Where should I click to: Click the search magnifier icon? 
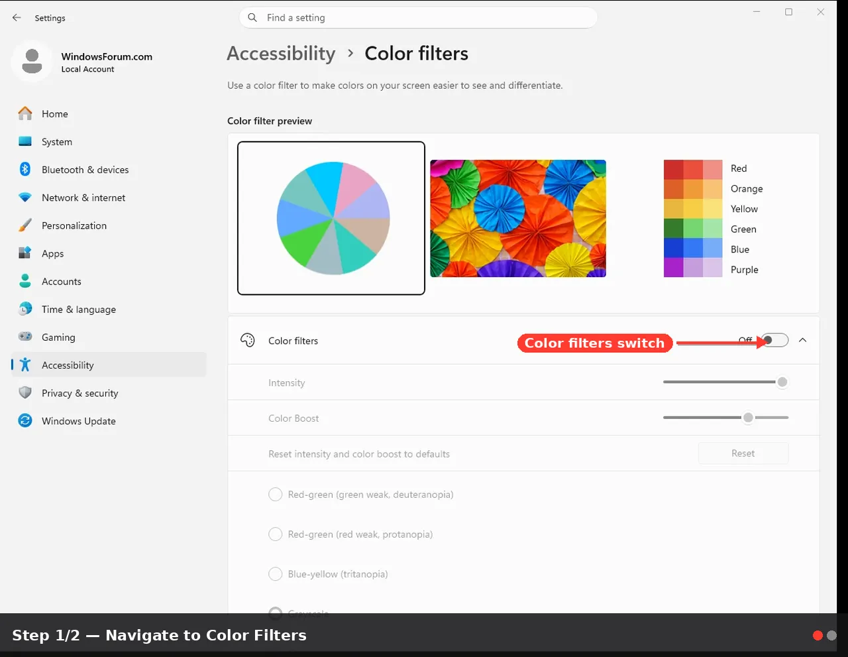252,18
